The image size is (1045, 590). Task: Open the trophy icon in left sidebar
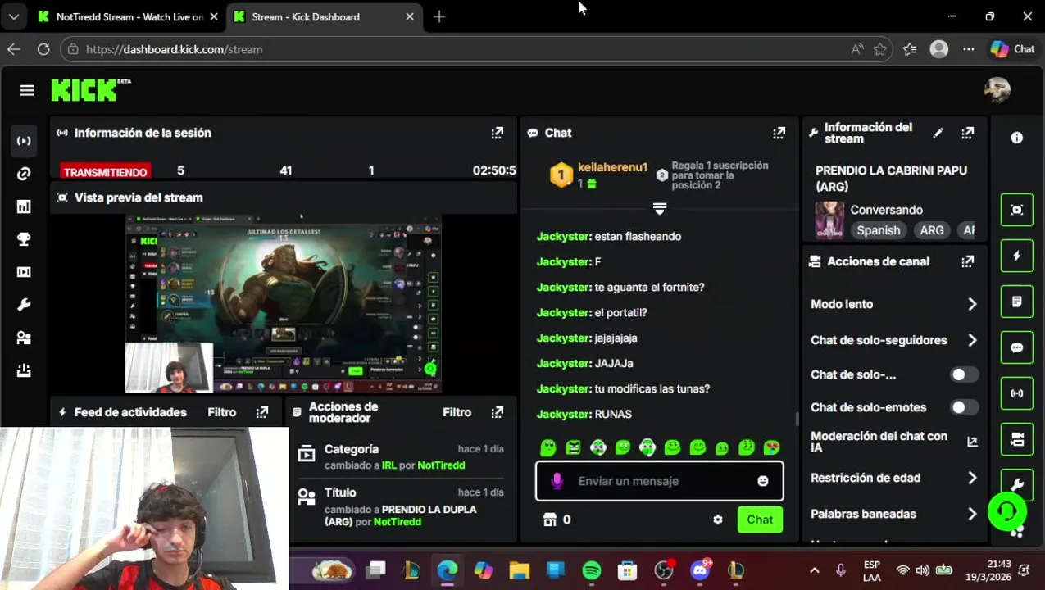tap(24, 239)
